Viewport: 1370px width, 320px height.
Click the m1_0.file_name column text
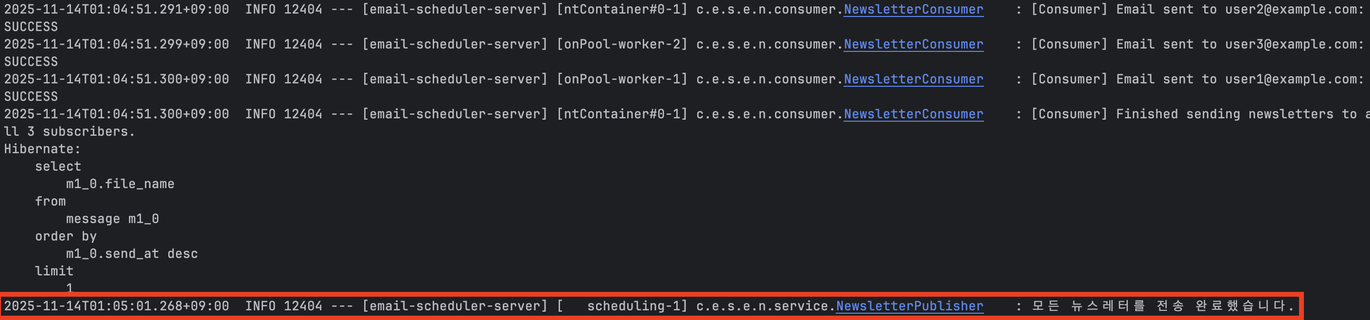120,184
